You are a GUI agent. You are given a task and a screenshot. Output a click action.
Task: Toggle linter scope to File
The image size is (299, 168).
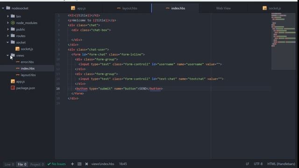(x=22, y=164)
